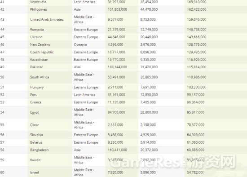Click Ukraine's population value 44,646,000
The width and height of the screenshot is (247, 177).
click(116, 37)
